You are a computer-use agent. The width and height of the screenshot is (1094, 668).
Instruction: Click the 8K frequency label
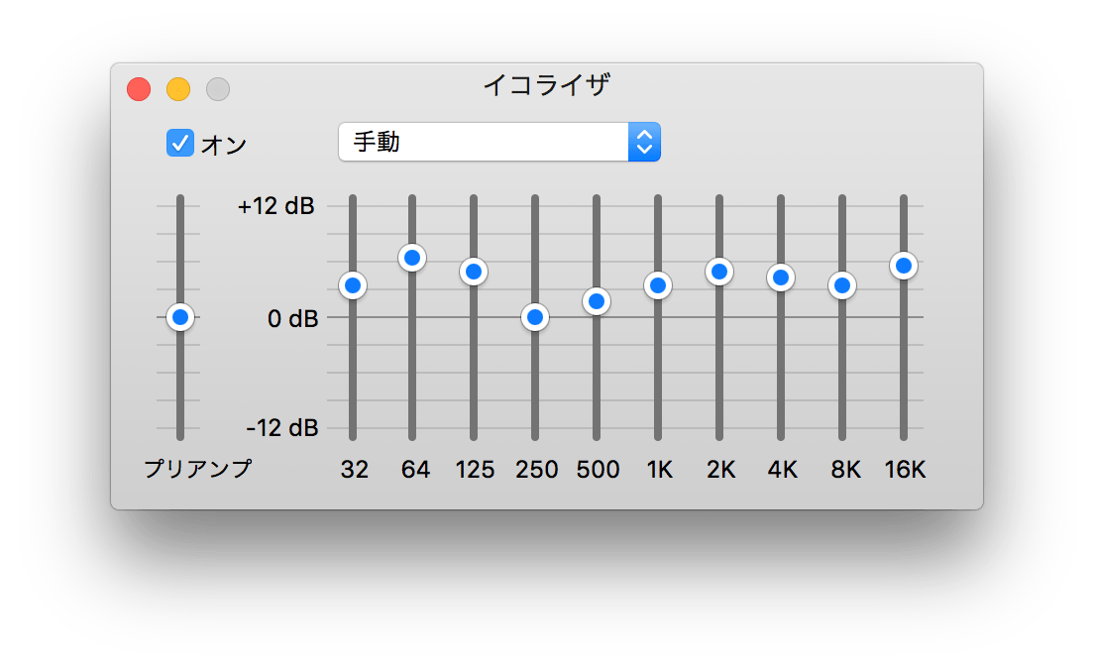click(845, 470)
